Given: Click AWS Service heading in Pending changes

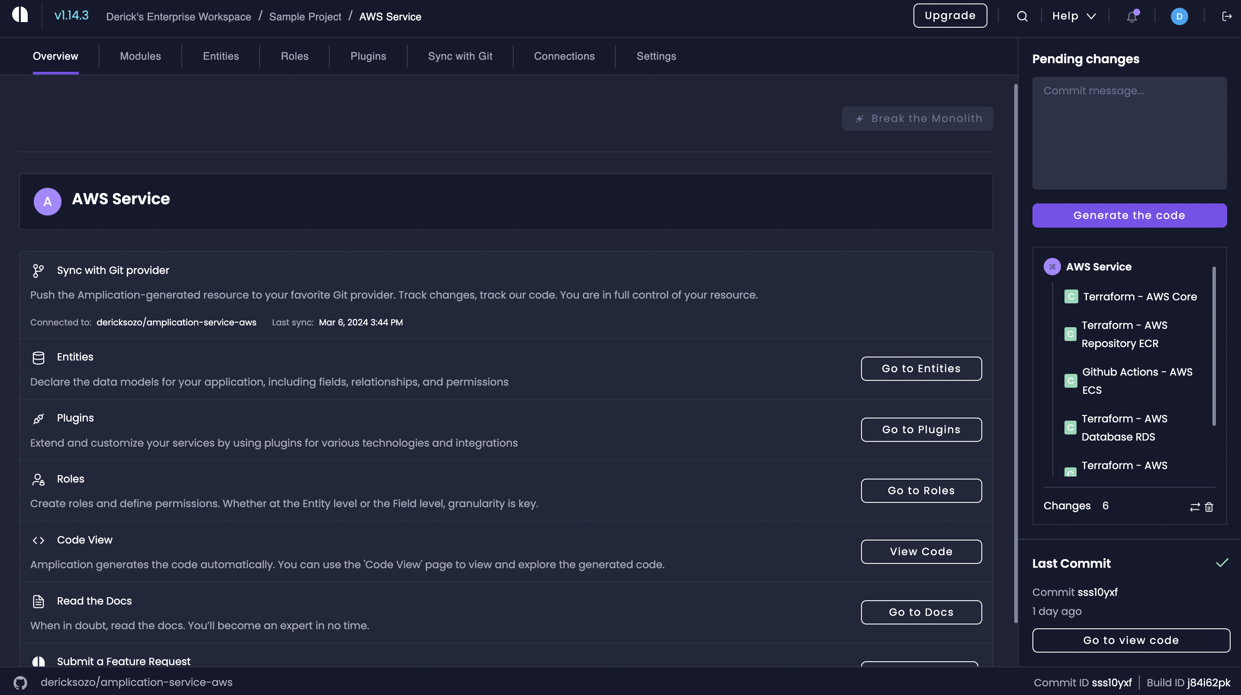Looking at the screenshot, I should [x=1098, y=267].
